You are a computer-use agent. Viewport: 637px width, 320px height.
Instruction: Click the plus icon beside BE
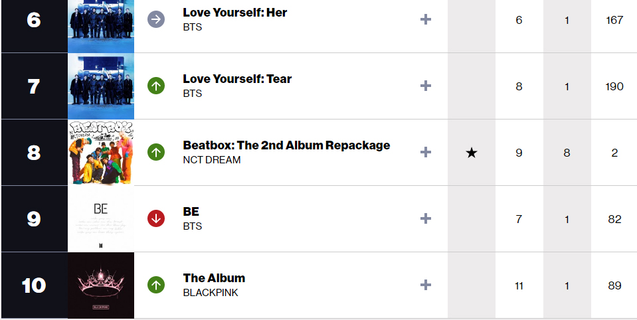tap(425, 218)
